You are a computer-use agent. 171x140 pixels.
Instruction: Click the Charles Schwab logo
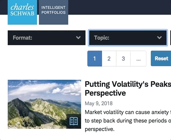click(x=22, y=12)
